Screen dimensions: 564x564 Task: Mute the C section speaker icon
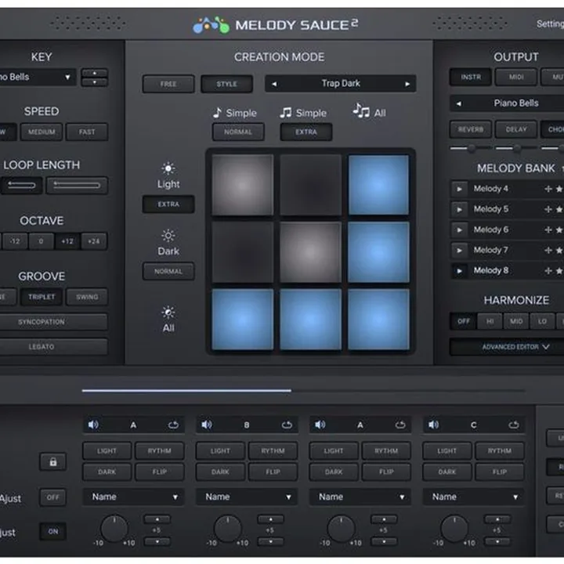click(x=433, y=425)
